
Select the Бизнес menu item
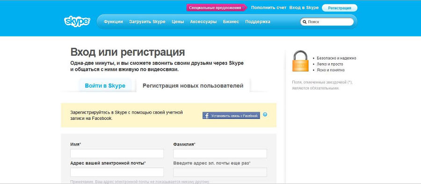231,22
